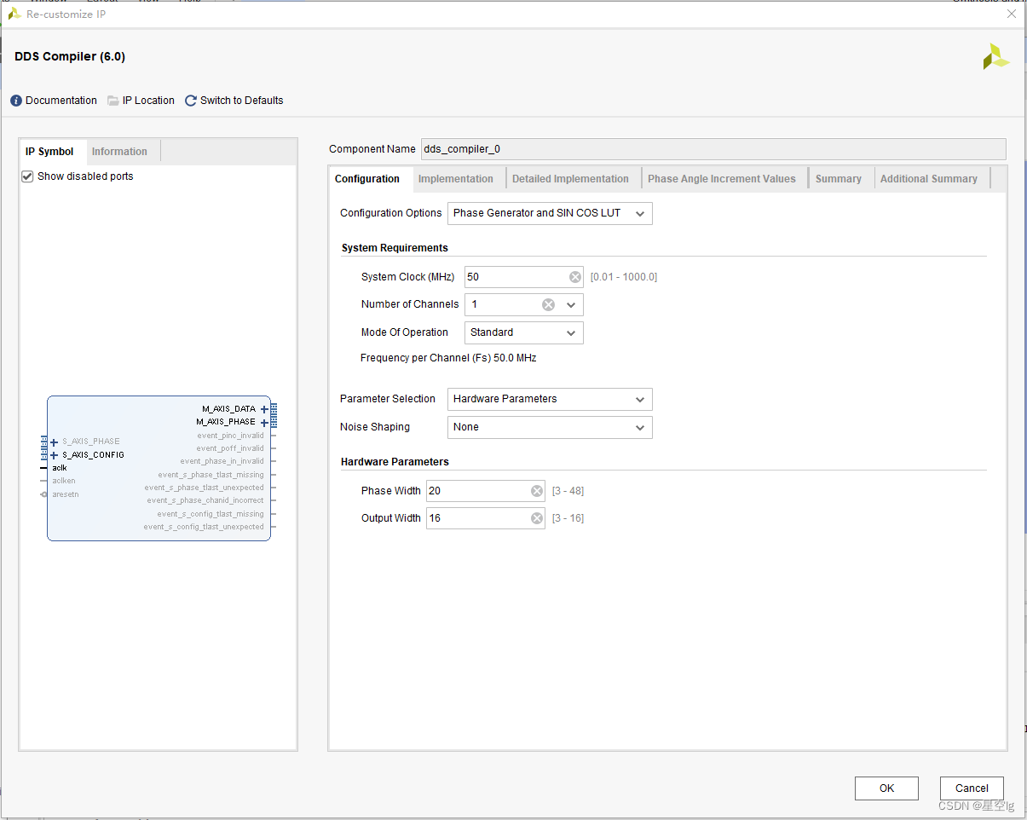Open Noise Shaping dropdown

[x=550, y=427]
